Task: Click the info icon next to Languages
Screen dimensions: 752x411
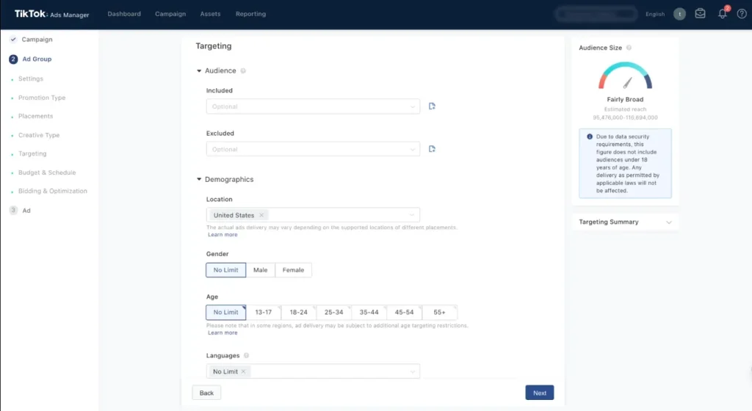Action: (x=247, y=355)
